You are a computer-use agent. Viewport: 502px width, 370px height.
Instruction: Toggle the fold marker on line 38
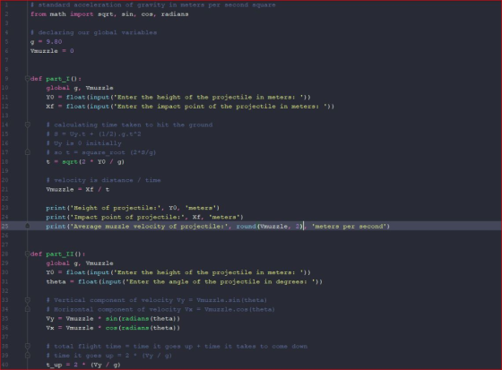(28, 347)
